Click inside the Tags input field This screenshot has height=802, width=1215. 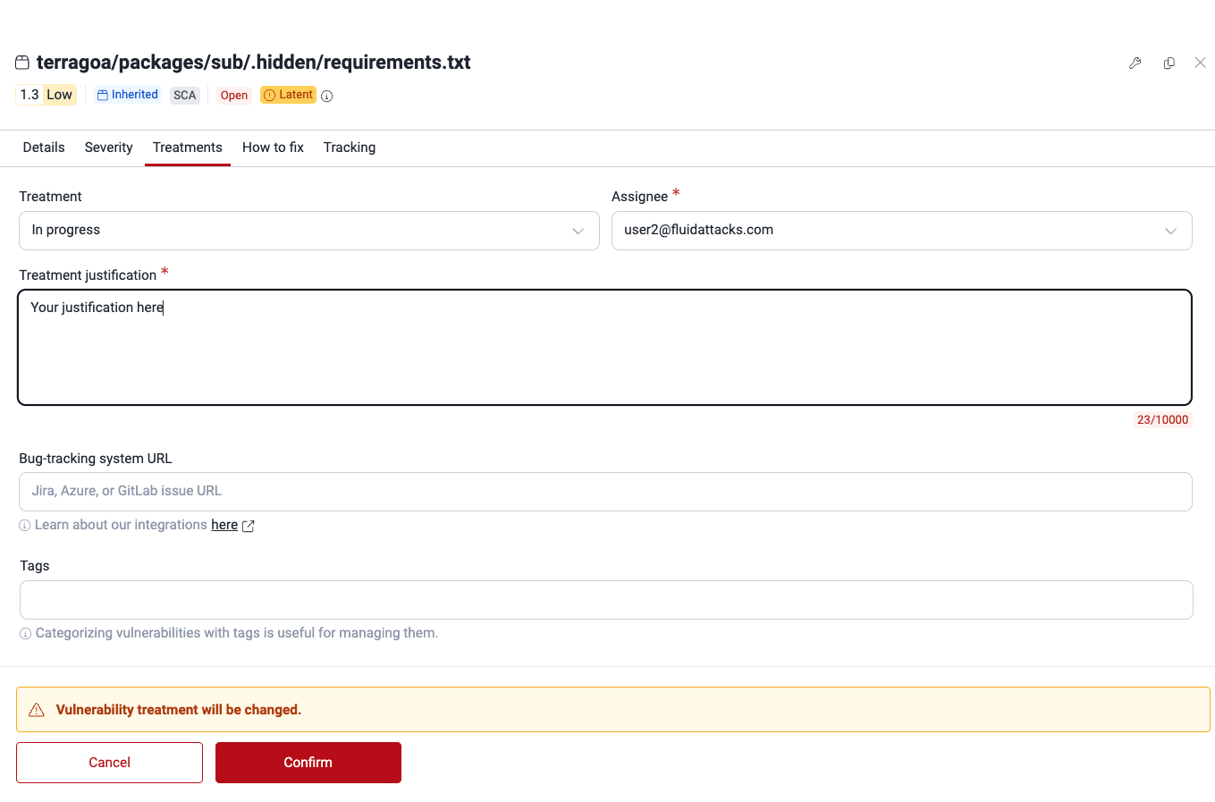605,599
